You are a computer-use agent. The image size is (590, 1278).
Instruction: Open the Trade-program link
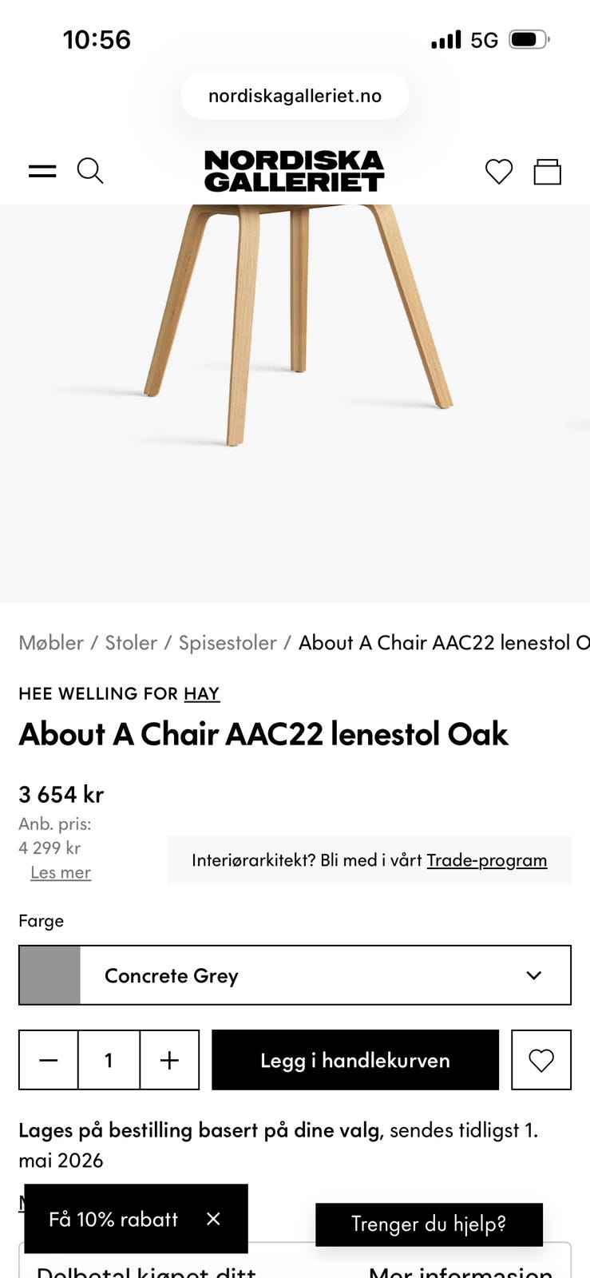(x=487, y=860)
